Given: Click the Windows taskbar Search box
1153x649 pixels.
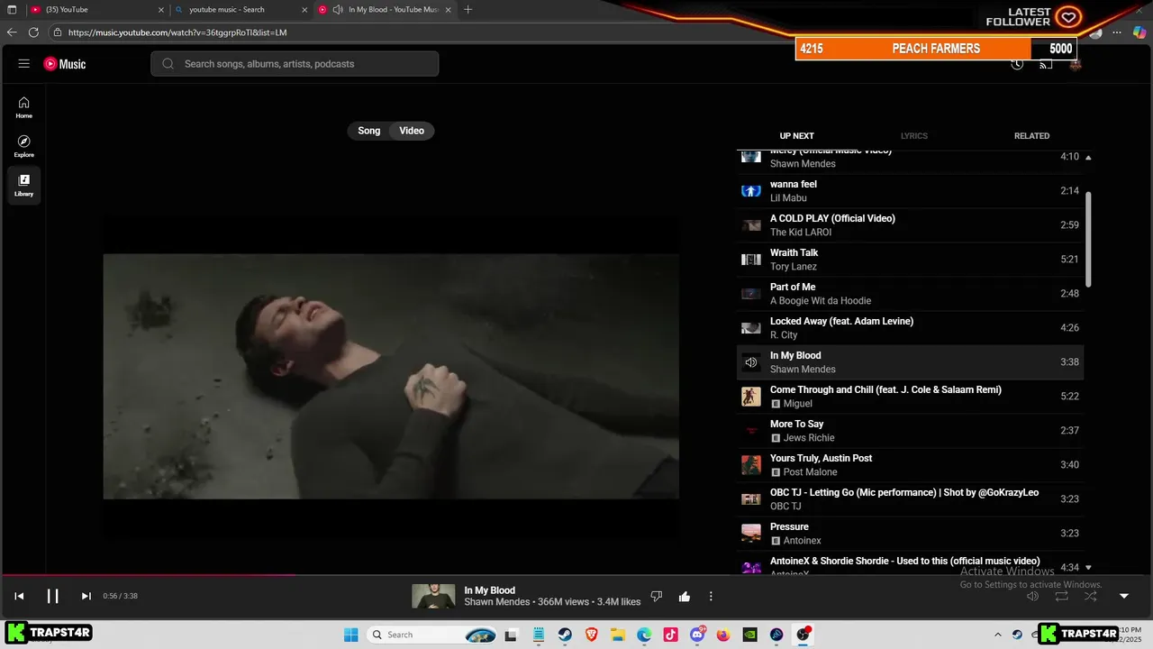Looking at the screenshot, I should coord(433,635).
